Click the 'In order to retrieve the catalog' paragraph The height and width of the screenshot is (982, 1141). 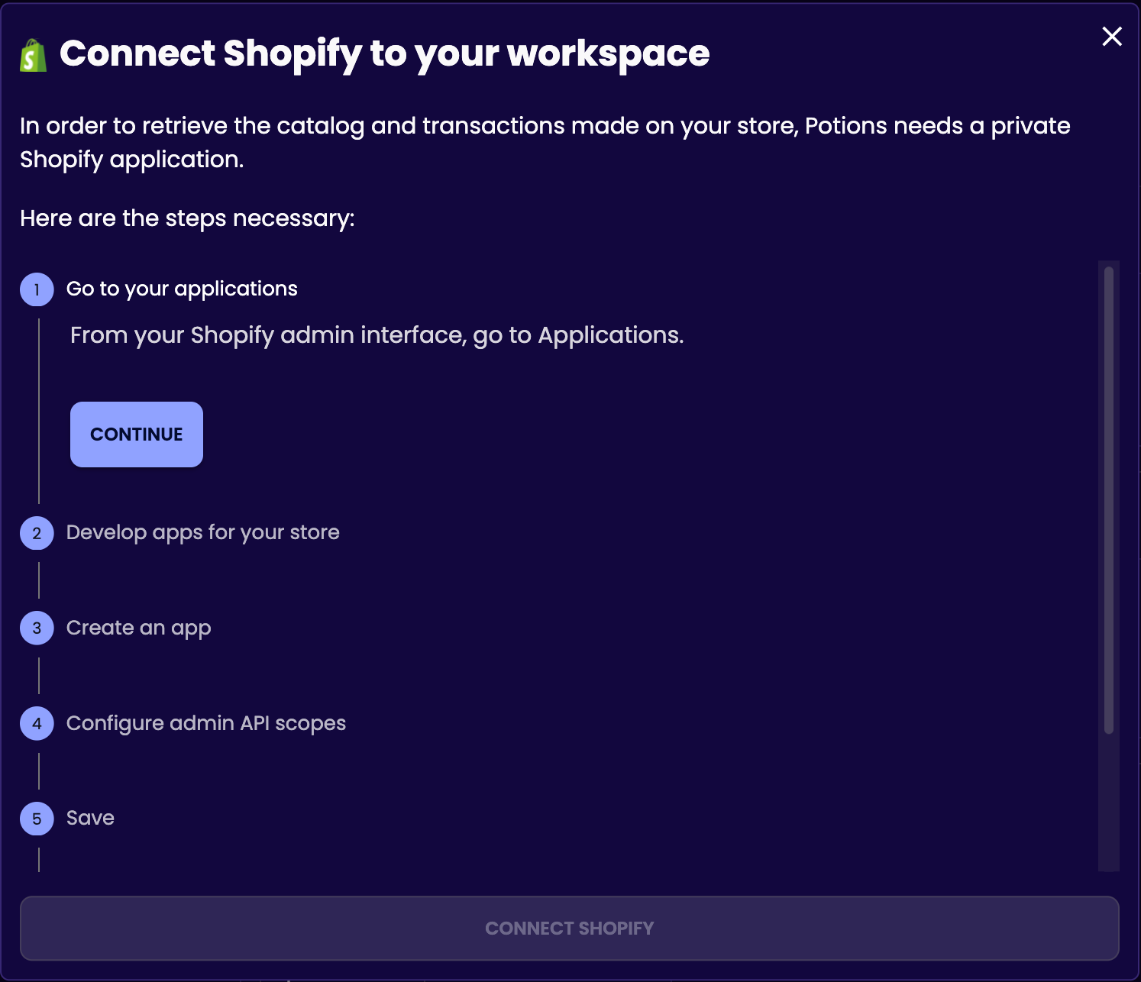click(x=545, y=142)
